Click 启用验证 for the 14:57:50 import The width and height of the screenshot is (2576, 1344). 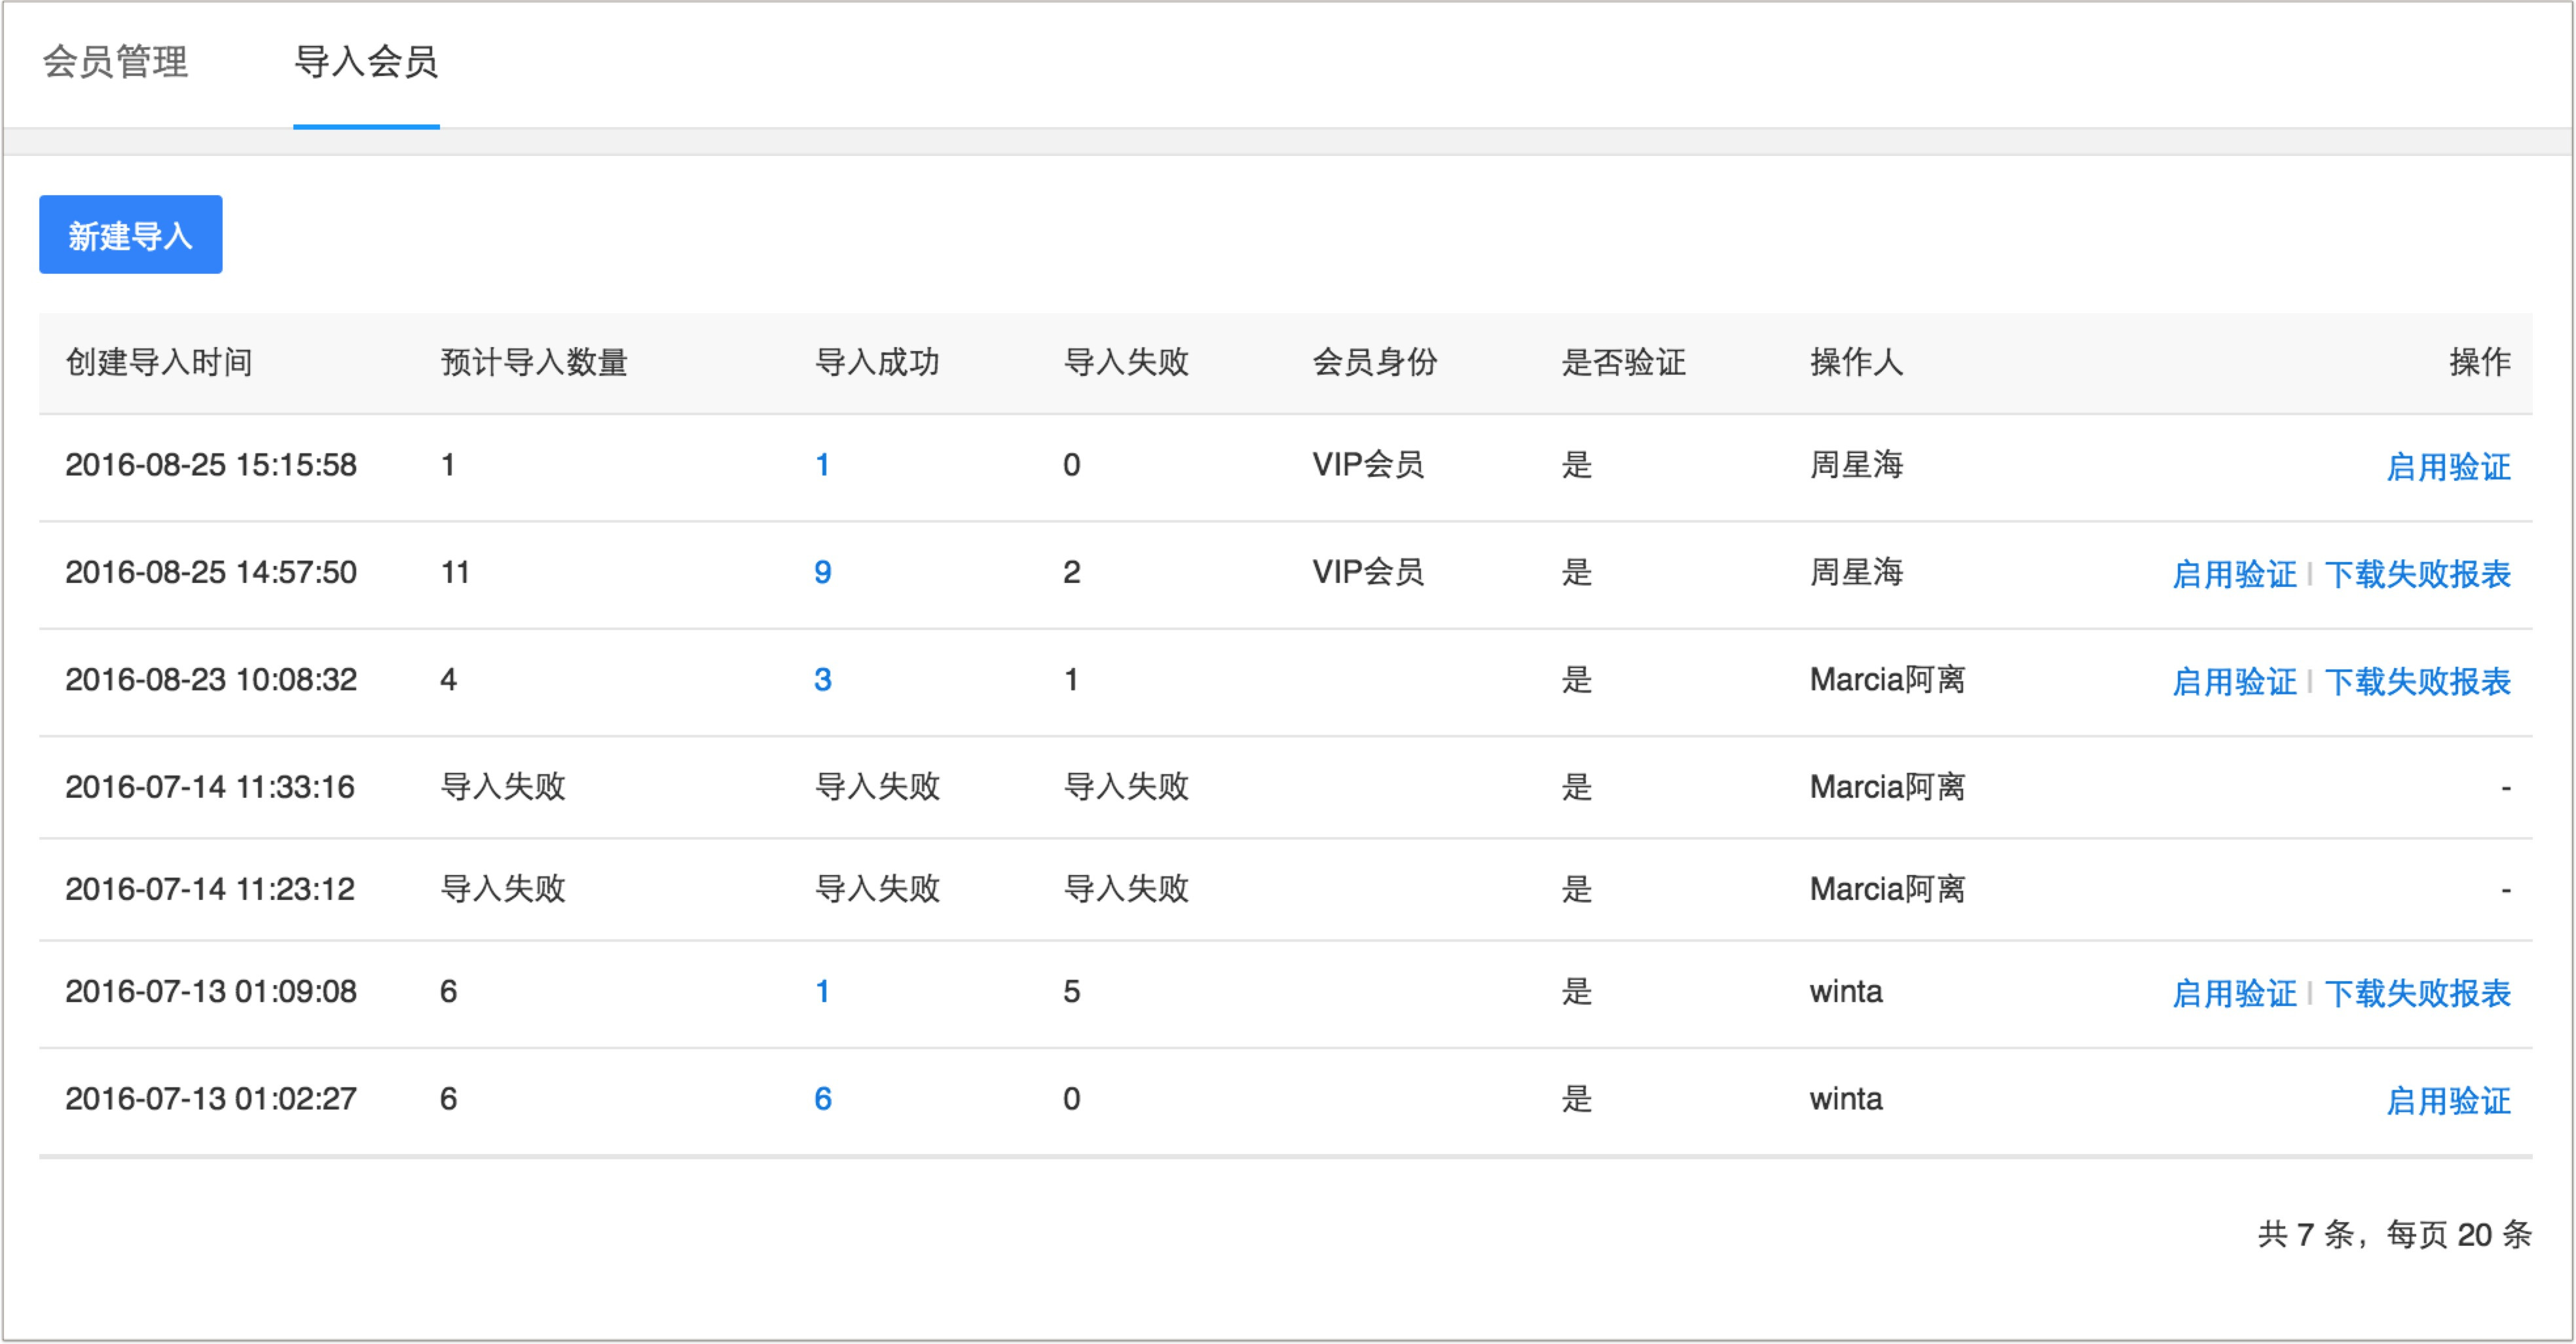(2234, 574)
